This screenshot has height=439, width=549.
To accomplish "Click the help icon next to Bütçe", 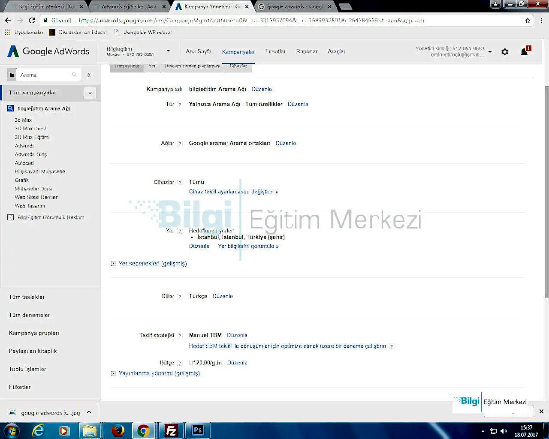I will [x=180, y=363].
